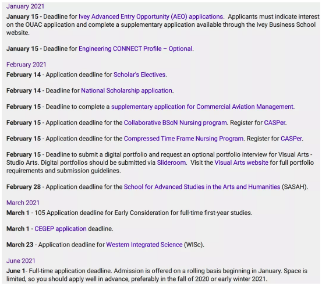Click '105 Application deadline for Early Consideration' text

pos(102,213)
